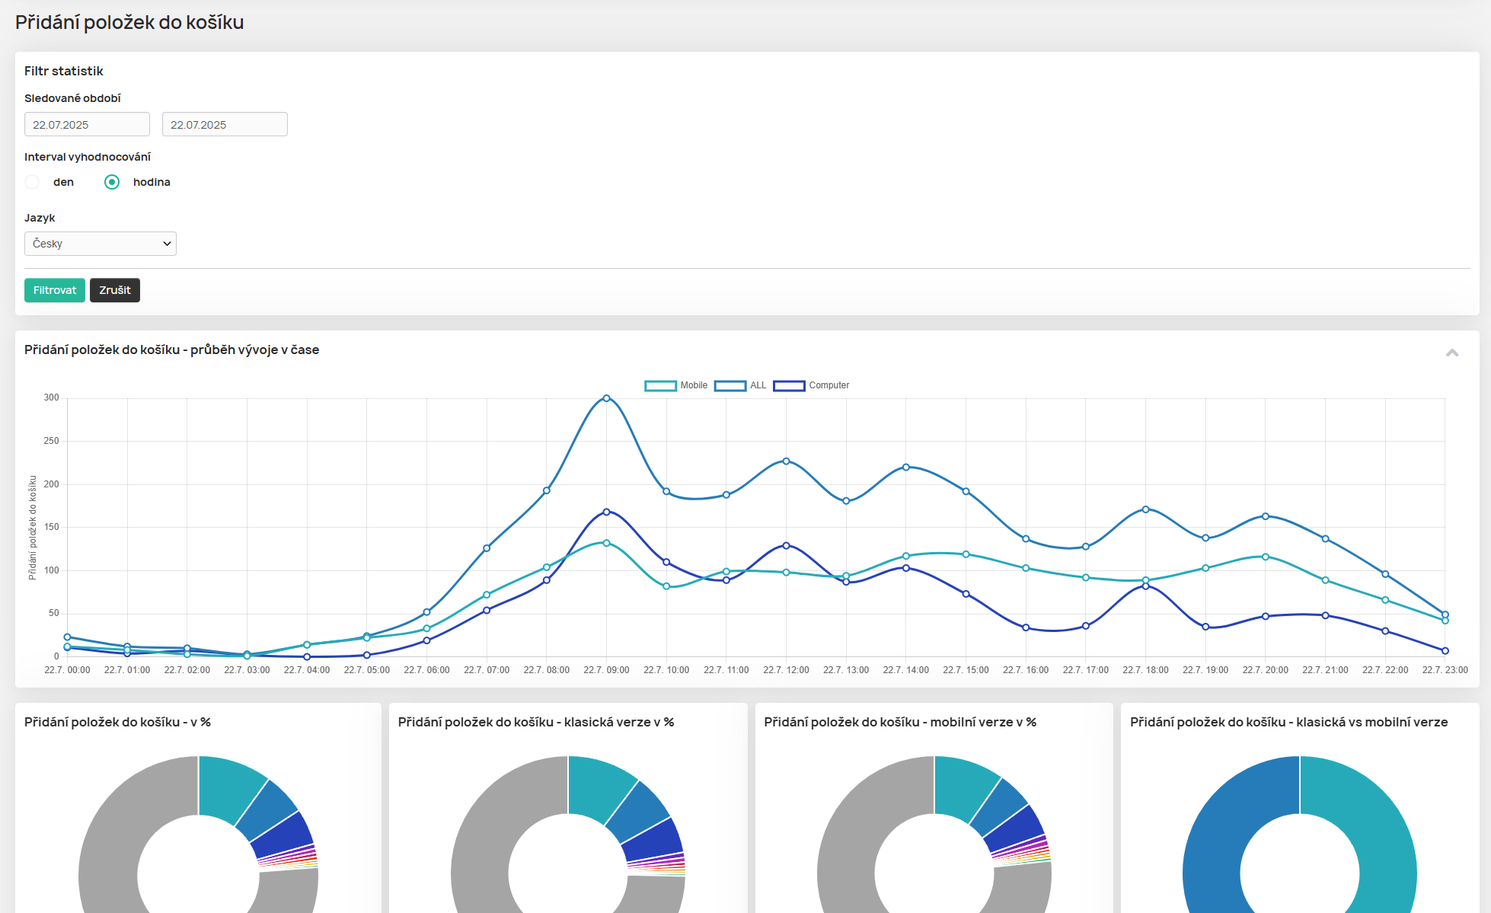Click the start date input field
Viewport: 1491px width, 913px height.
(87, 124)
